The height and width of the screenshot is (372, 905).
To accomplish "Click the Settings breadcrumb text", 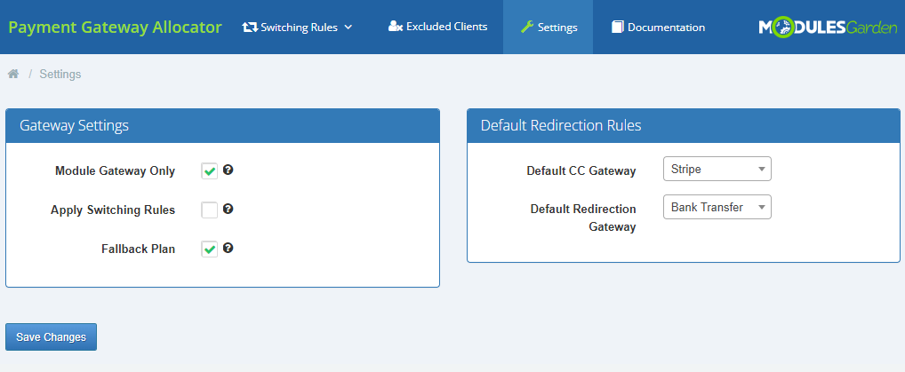I will [60, 74].
